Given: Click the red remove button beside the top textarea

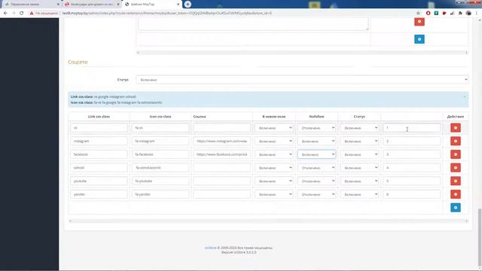Looking at the screenshot, I should point(419,22).
